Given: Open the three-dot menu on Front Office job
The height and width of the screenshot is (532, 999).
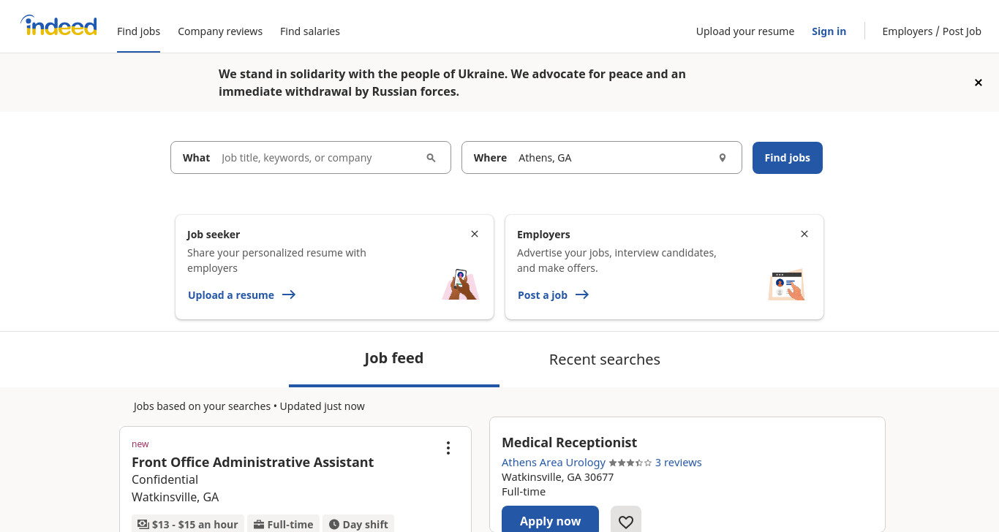Looking at the screenshot, I should [448, 448].
